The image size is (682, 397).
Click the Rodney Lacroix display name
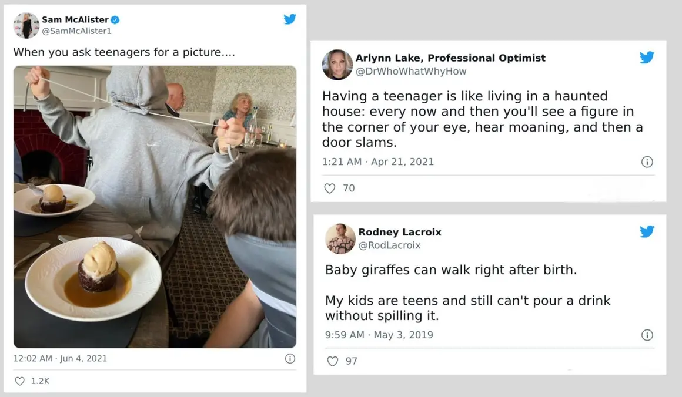click(399, 232)
